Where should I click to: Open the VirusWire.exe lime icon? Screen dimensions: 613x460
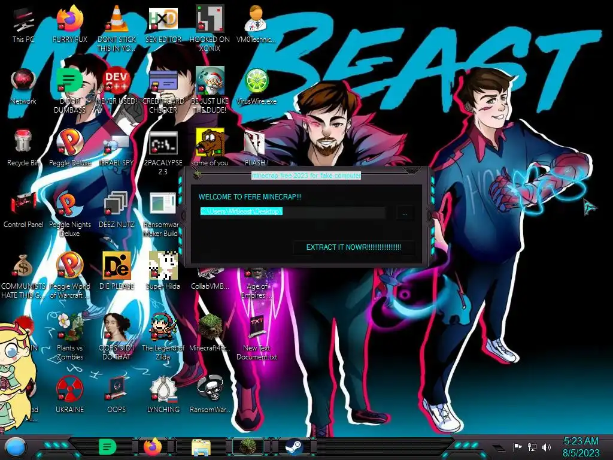pos(256,81)
